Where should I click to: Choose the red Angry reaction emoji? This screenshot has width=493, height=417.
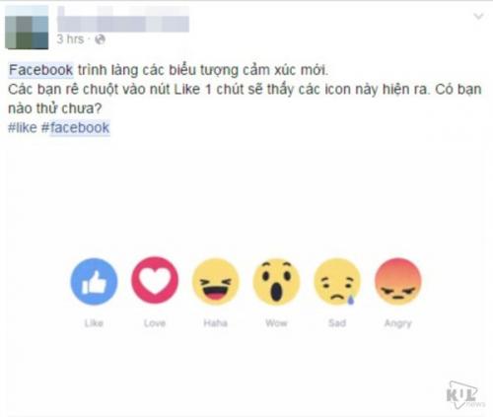click(398, 281)
